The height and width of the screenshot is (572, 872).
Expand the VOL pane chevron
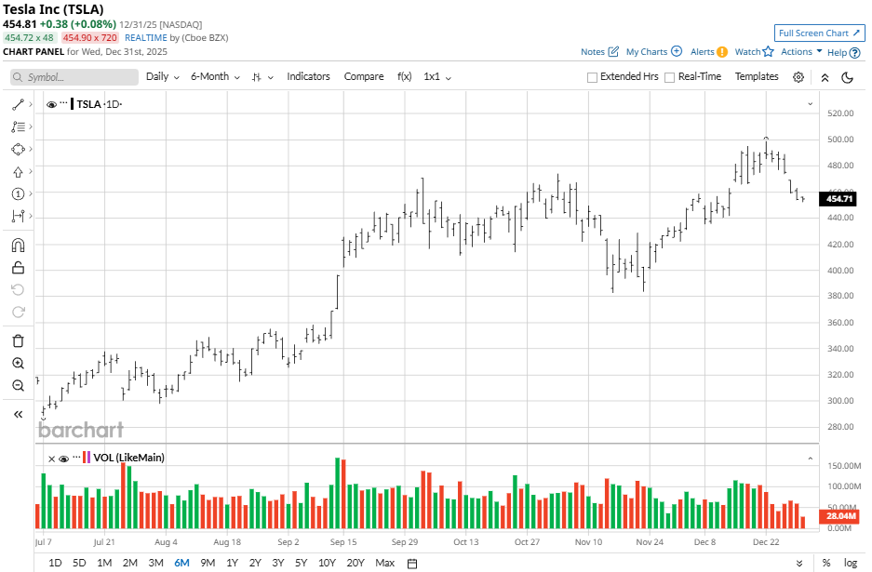(811, 459)
